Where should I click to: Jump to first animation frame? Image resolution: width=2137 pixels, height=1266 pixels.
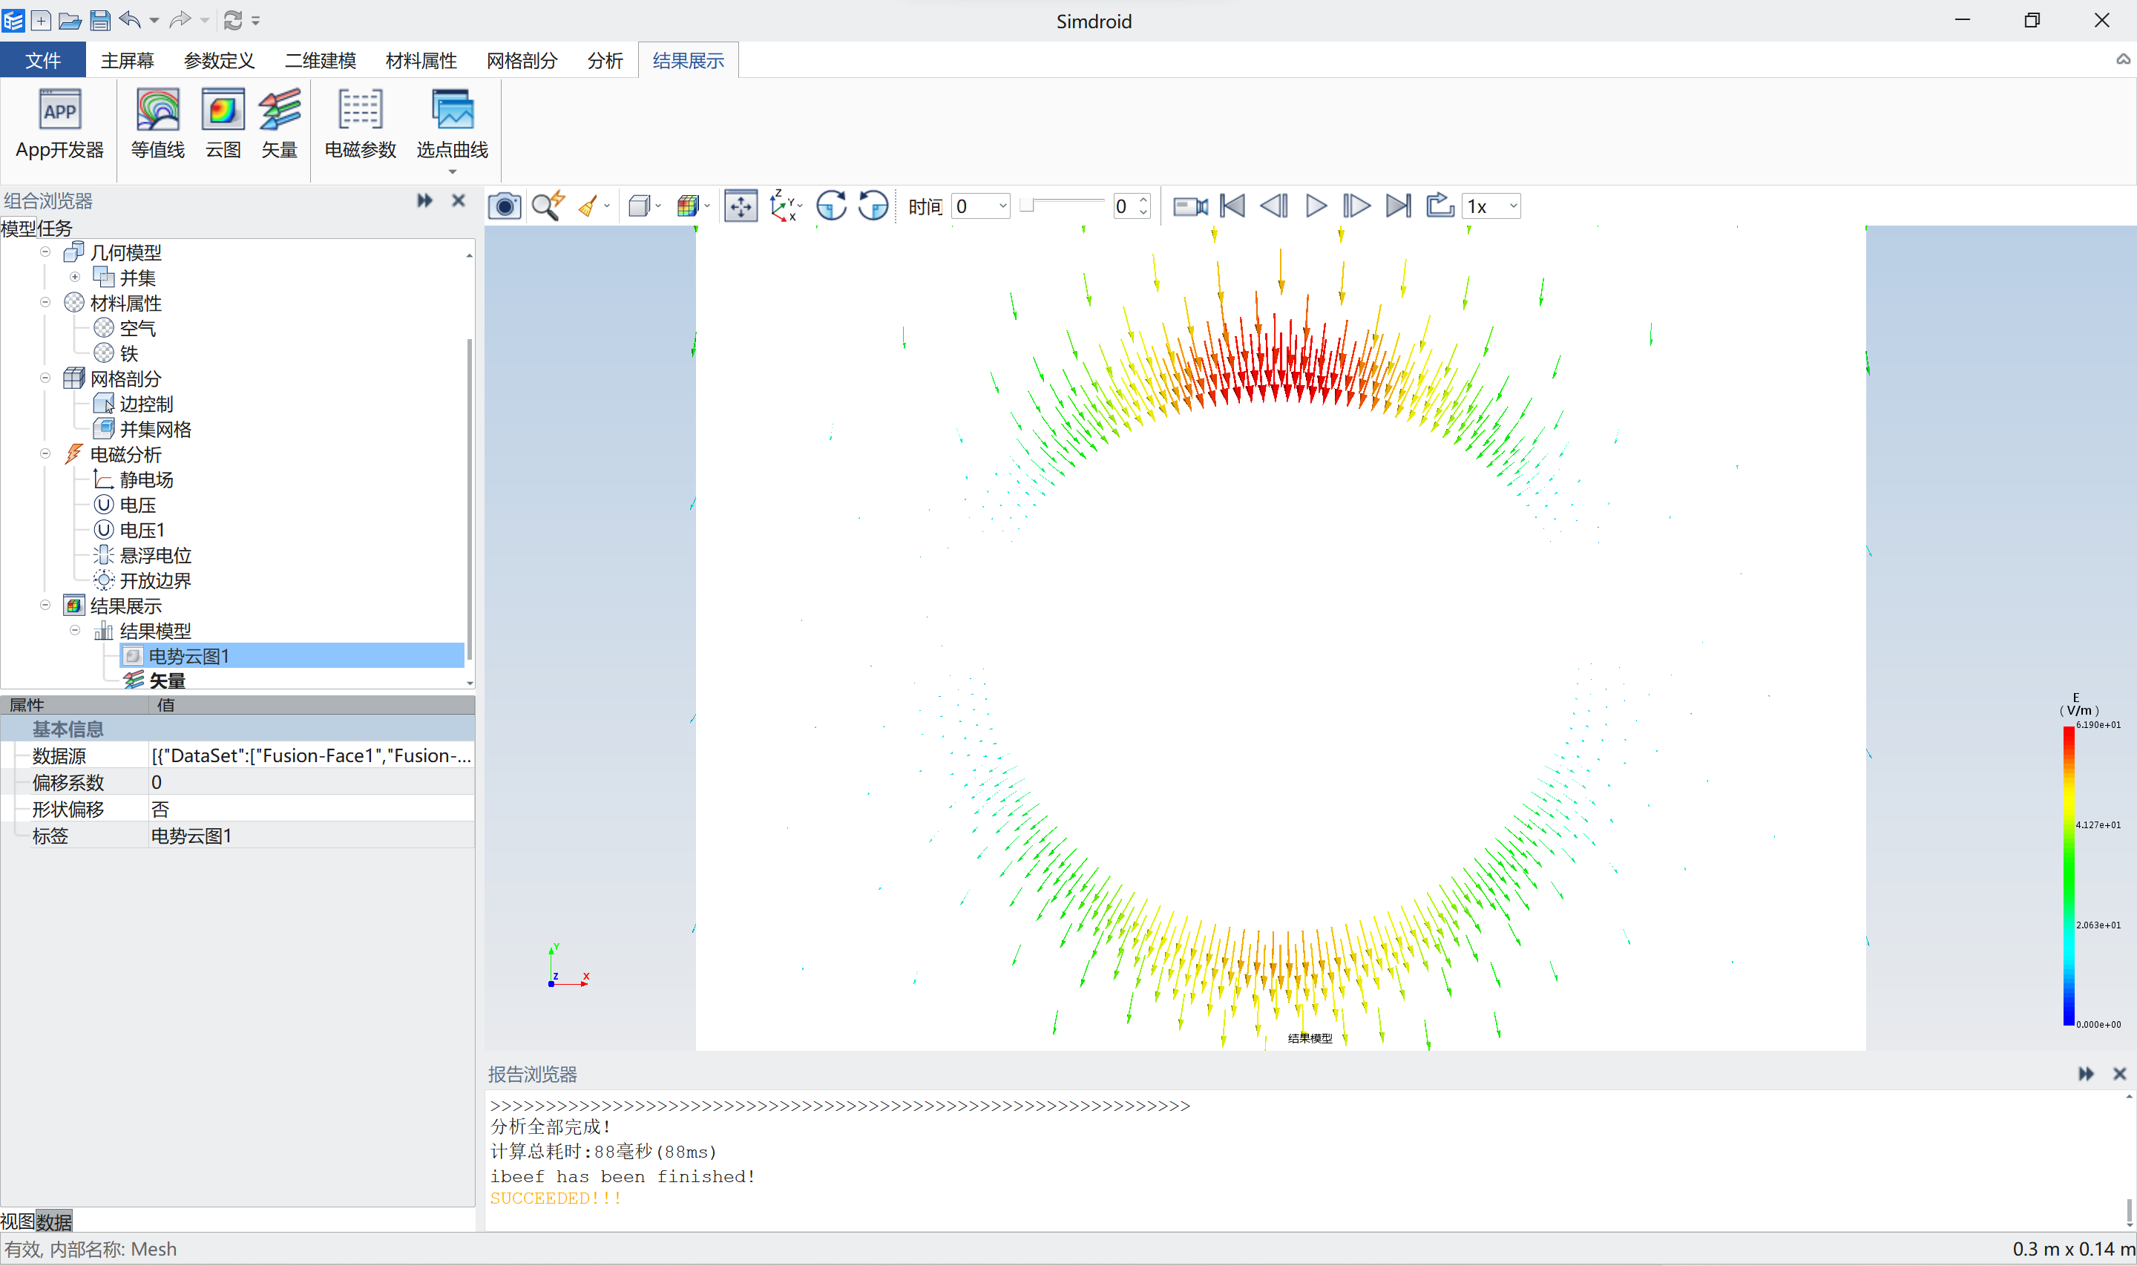[x=1232, y=206]
